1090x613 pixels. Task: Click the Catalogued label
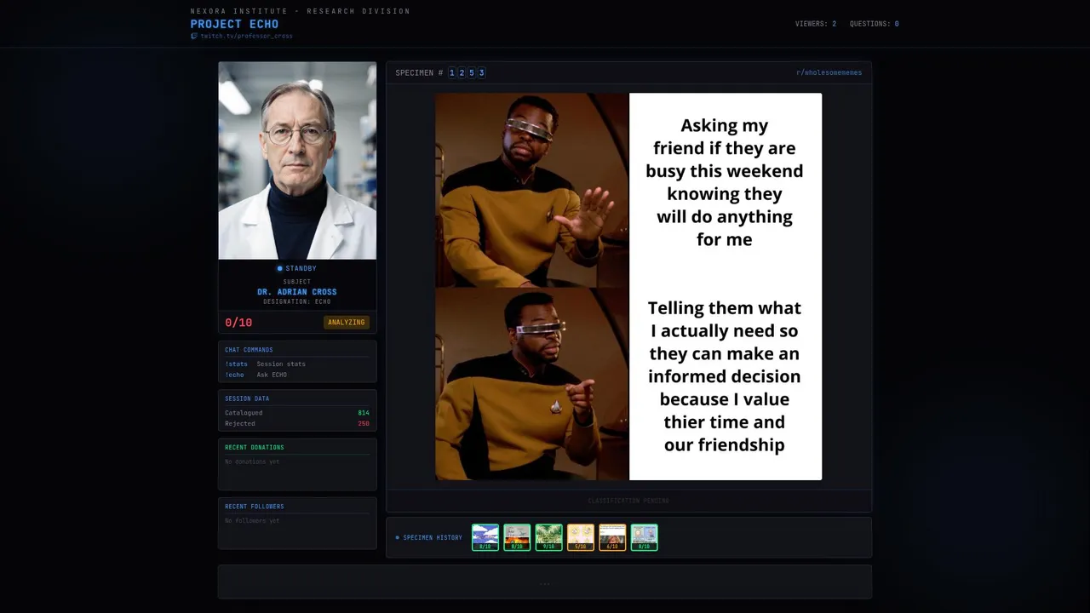pyautogui.click(x=244, y=413)
